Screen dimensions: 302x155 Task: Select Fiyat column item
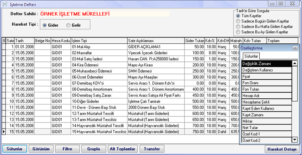coord(267,76)
